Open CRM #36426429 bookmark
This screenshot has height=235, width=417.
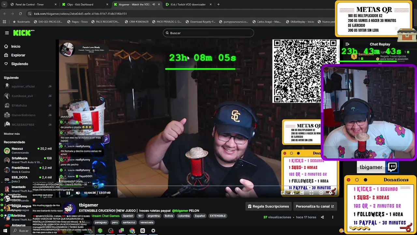(137, 22)
